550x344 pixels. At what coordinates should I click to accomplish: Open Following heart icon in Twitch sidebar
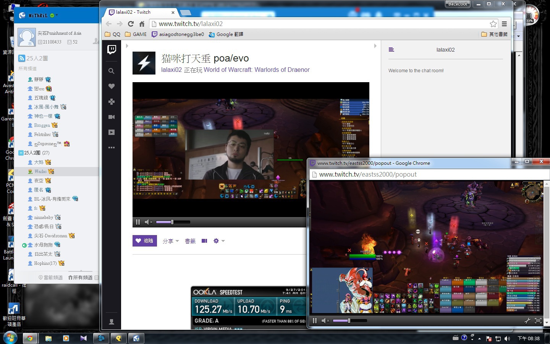coord(111,86)
